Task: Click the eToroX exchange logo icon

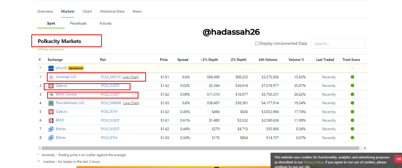Action: [x=51, y=68]
